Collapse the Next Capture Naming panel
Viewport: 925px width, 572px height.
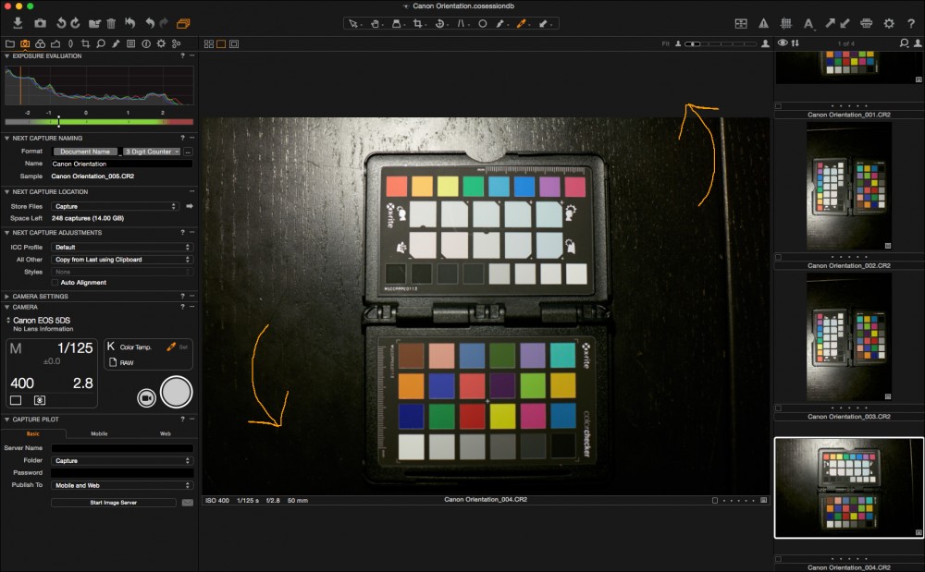point(7,138)
